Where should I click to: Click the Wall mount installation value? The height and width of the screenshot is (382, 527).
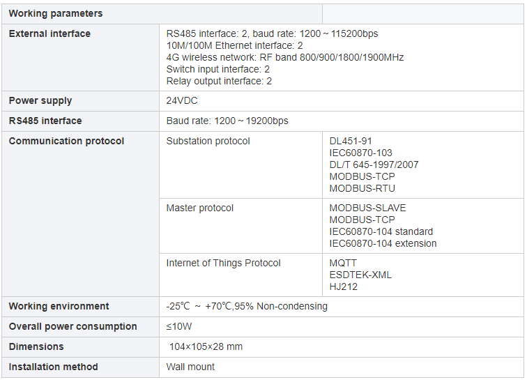(x=190, y=367)
